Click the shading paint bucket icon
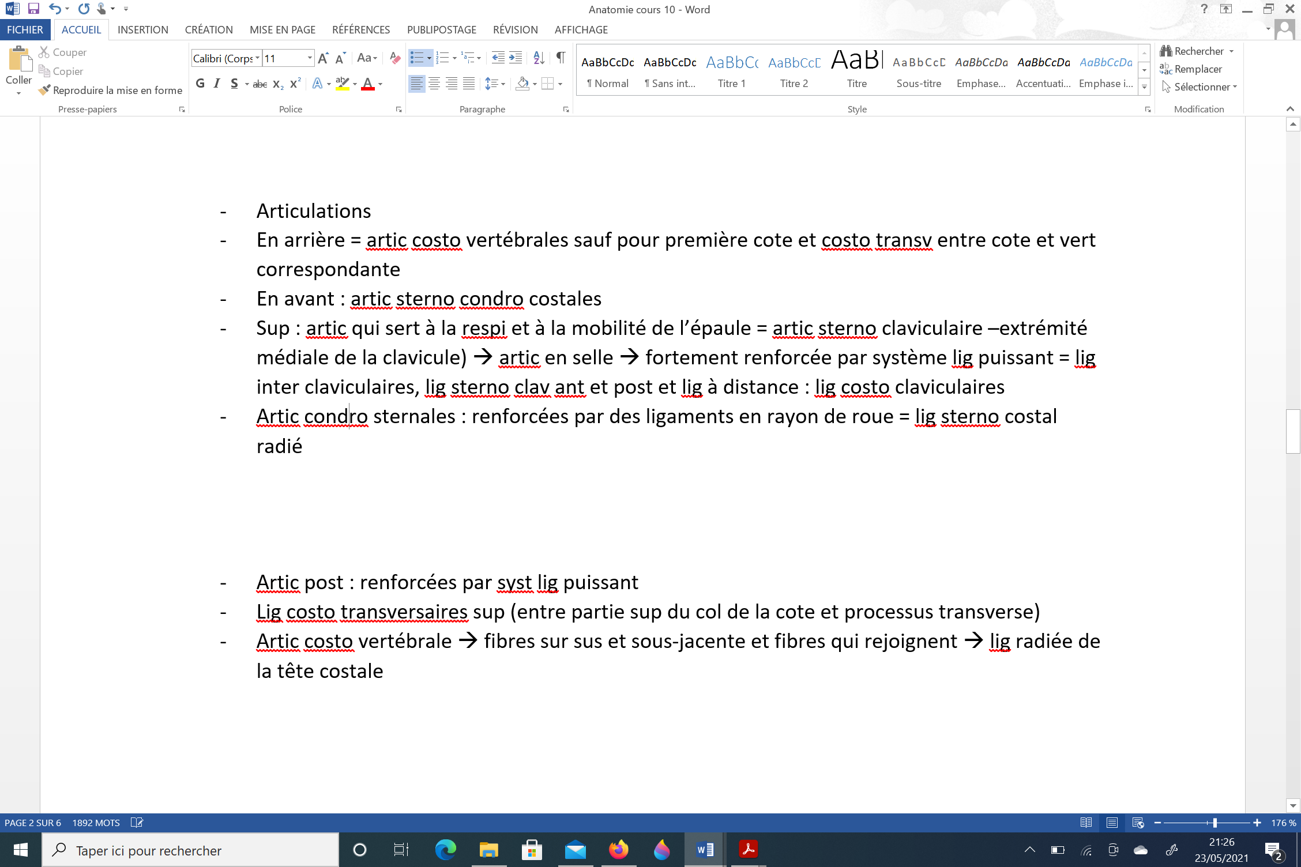 [x=522, y=84]
